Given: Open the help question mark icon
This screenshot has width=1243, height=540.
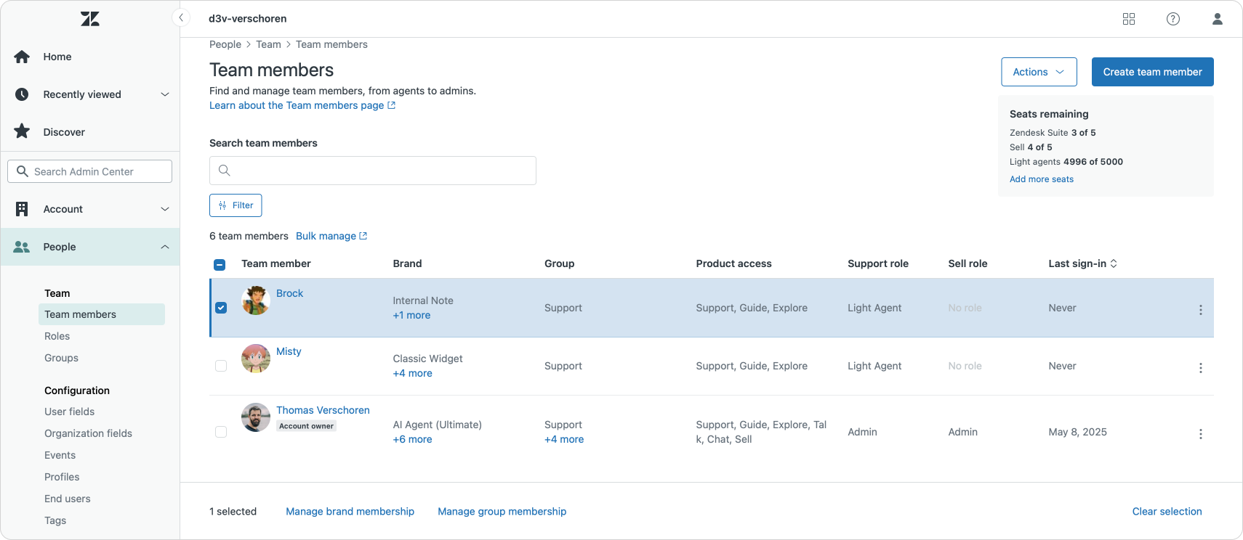Looking at the screenshot, I should 1173,19.
